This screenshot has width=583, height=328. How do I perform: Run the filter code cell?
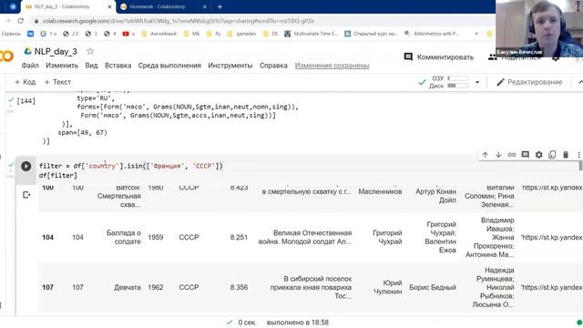click(x=26, y=166)
